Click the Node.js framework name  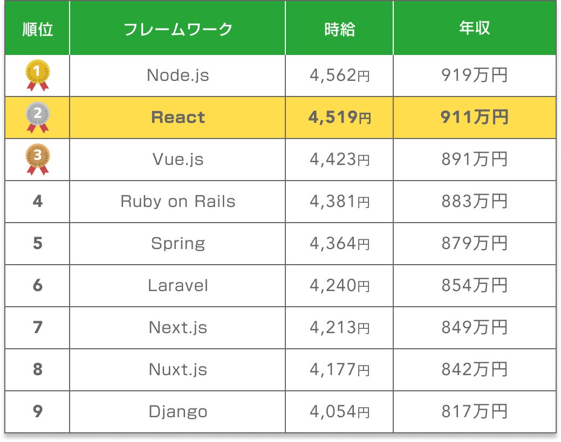177,75
